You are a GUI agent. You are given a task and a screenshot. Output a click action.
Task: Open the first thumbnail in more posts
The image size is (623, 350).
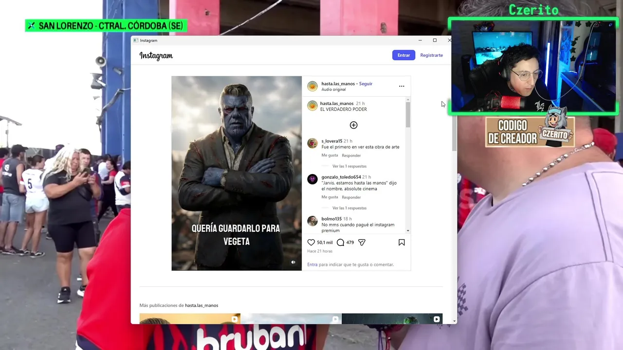(x=190, y=319)
